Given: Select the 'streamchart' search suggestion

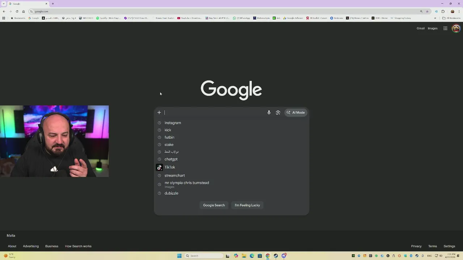Looking at the screenshot, I should coord(231,175).
